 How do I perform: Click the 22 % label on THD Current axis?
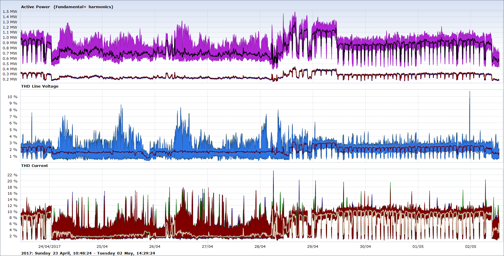point(12,175)
